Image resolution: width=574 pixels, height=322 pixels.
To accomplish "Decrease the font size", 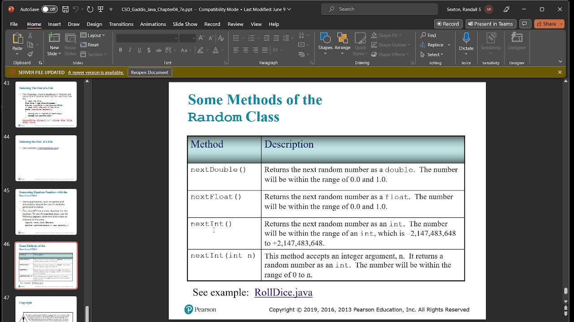I will coord(211,38).
